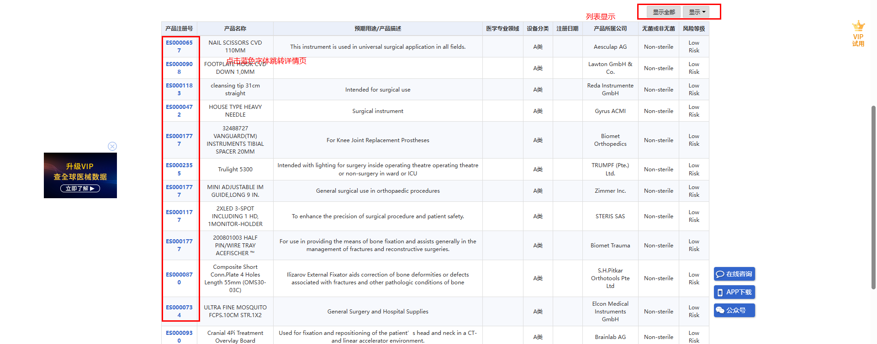The width and height of the screenshot is (877, 344).
Task: Click description 'General Surgery and Hospital Supplies'
Action: 378,311
